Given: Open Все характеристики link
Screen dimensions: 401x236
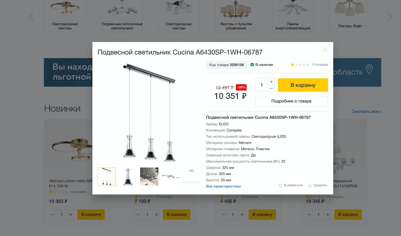Looking at the screenshot, I should click(x=223, y=186).
